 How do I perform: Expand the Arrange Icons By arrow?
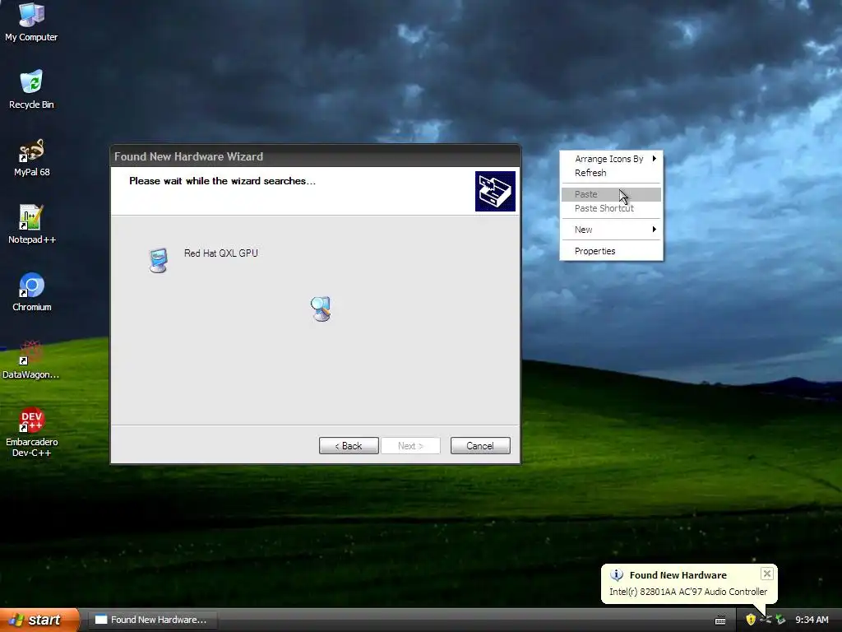click(654, 159)
